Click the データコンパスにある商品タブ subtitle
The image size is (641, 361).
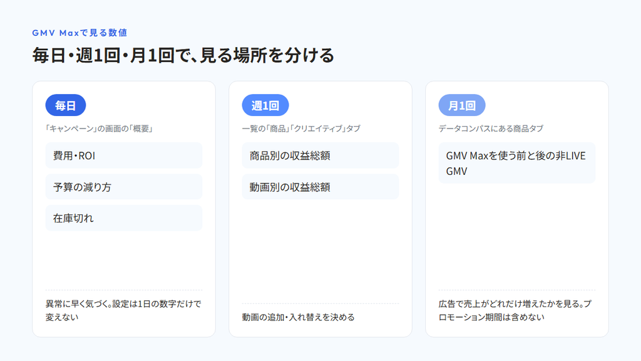[491, 128]
